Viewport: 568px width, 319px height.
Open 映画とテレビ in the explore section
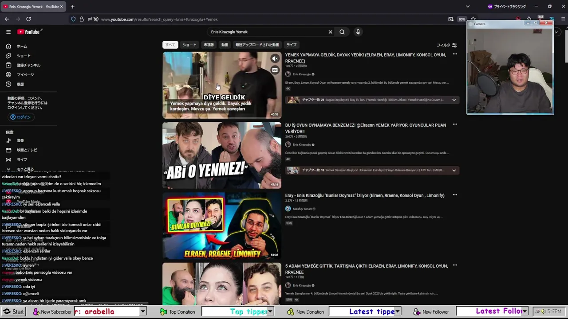point(22,150)
